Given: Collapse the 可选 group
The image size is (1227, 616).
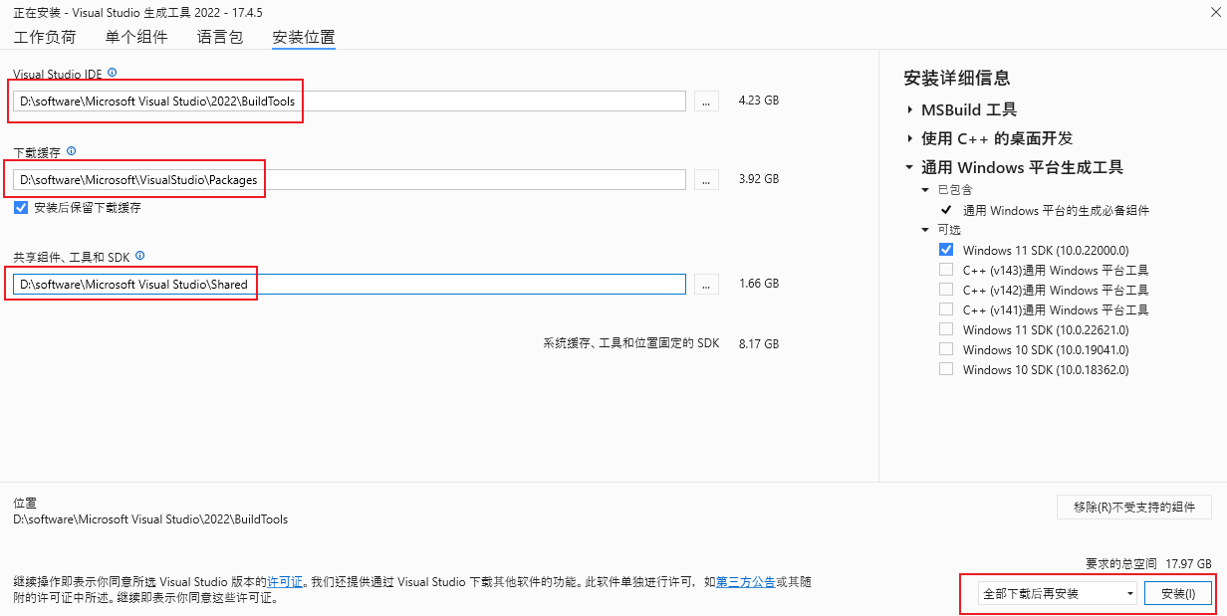Looking at the screenshot, I should (926, 229).
